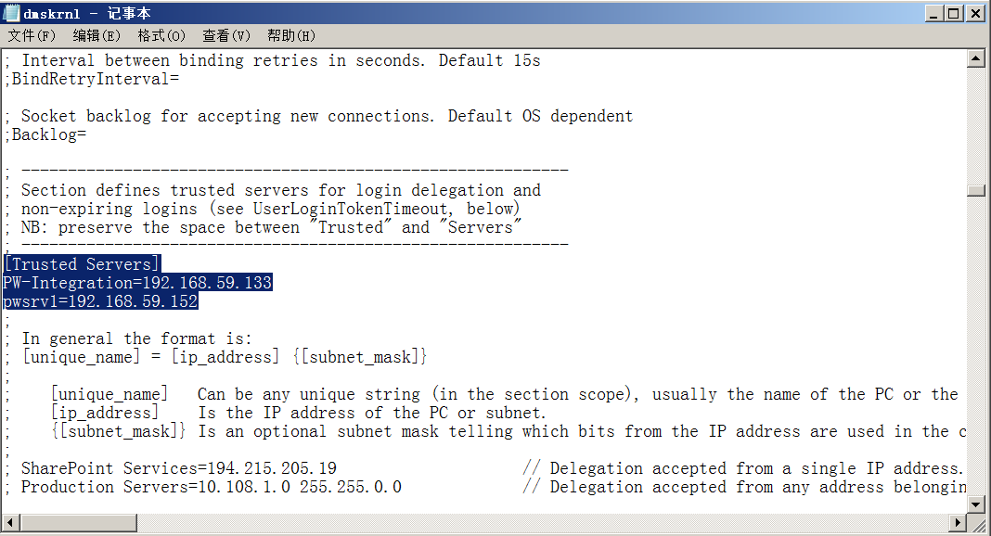The image size is (991, 536).
Task: Click the horizontal scrollbar left arrow
Action: 11,523
